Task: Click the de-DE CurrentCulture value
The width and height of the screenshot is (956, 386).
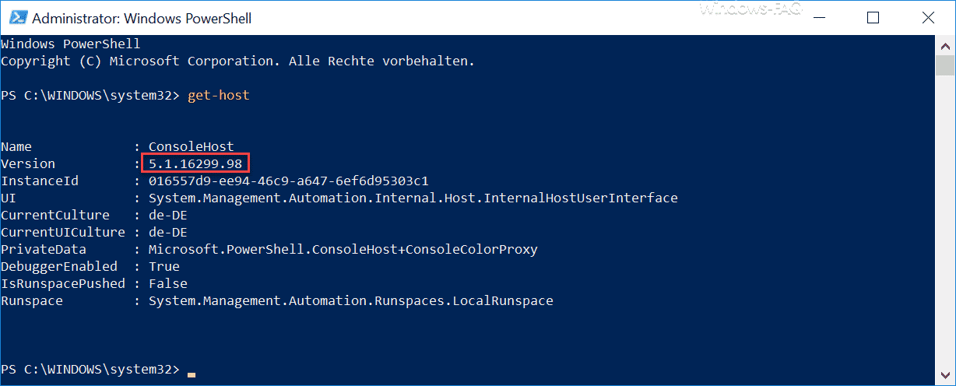Action: (168, 215)
